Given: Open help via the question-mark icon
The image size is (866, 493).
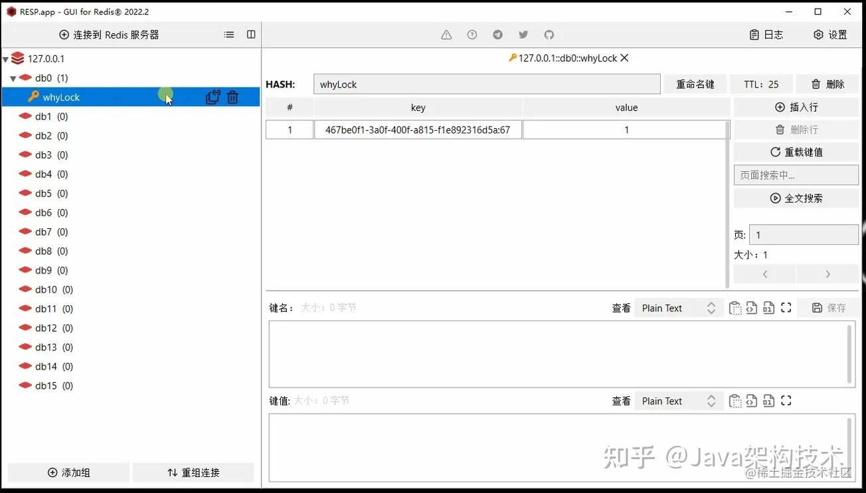Looking at the screenshot, I should click(472, 35).
